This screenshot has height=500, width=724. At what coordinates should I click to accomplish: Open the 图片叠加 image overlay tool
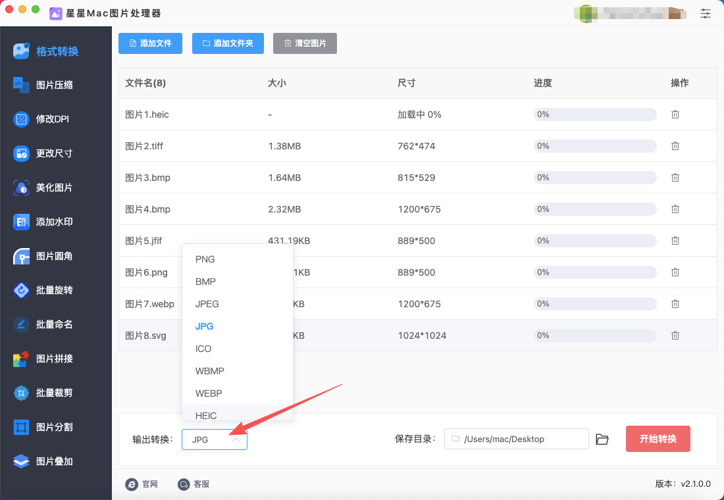pos(43,461)
